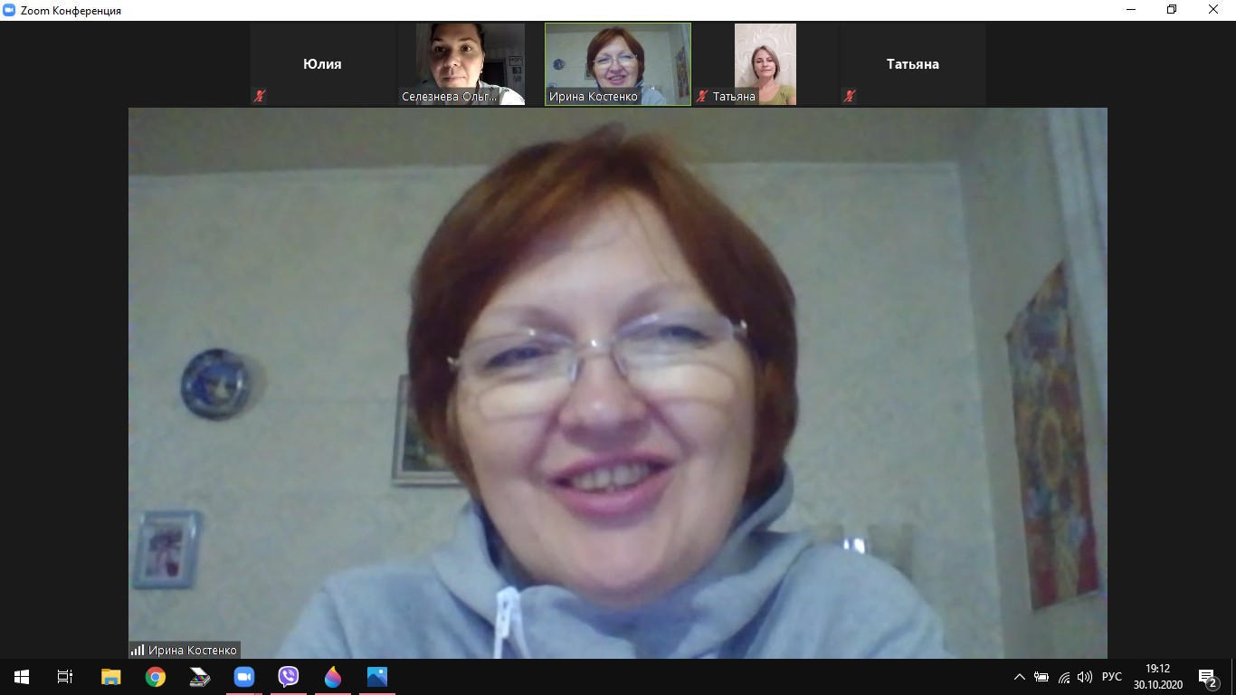Click the main speaker video area
Viewport: 1236px width, 695px height.
click(x=618, y=383)
